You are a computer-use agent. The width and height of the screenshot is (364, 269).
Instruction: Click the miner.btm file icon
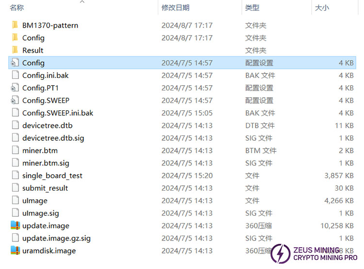pyautogui.click(x=15, y=150)
